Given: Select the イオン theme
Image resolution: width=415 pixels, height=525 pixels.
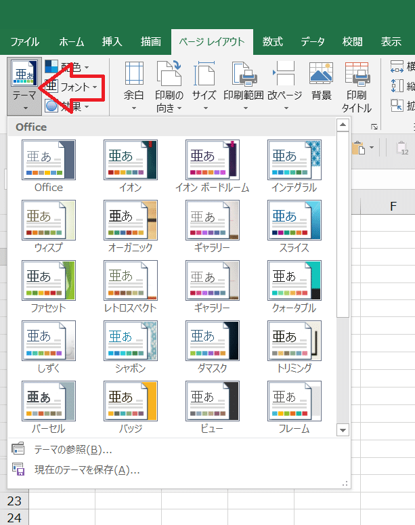Looking at the screenshot, I should coord(131,167).
